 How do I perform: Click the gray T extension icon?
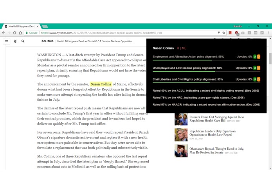pyautogui.click(x=249, y=33)
